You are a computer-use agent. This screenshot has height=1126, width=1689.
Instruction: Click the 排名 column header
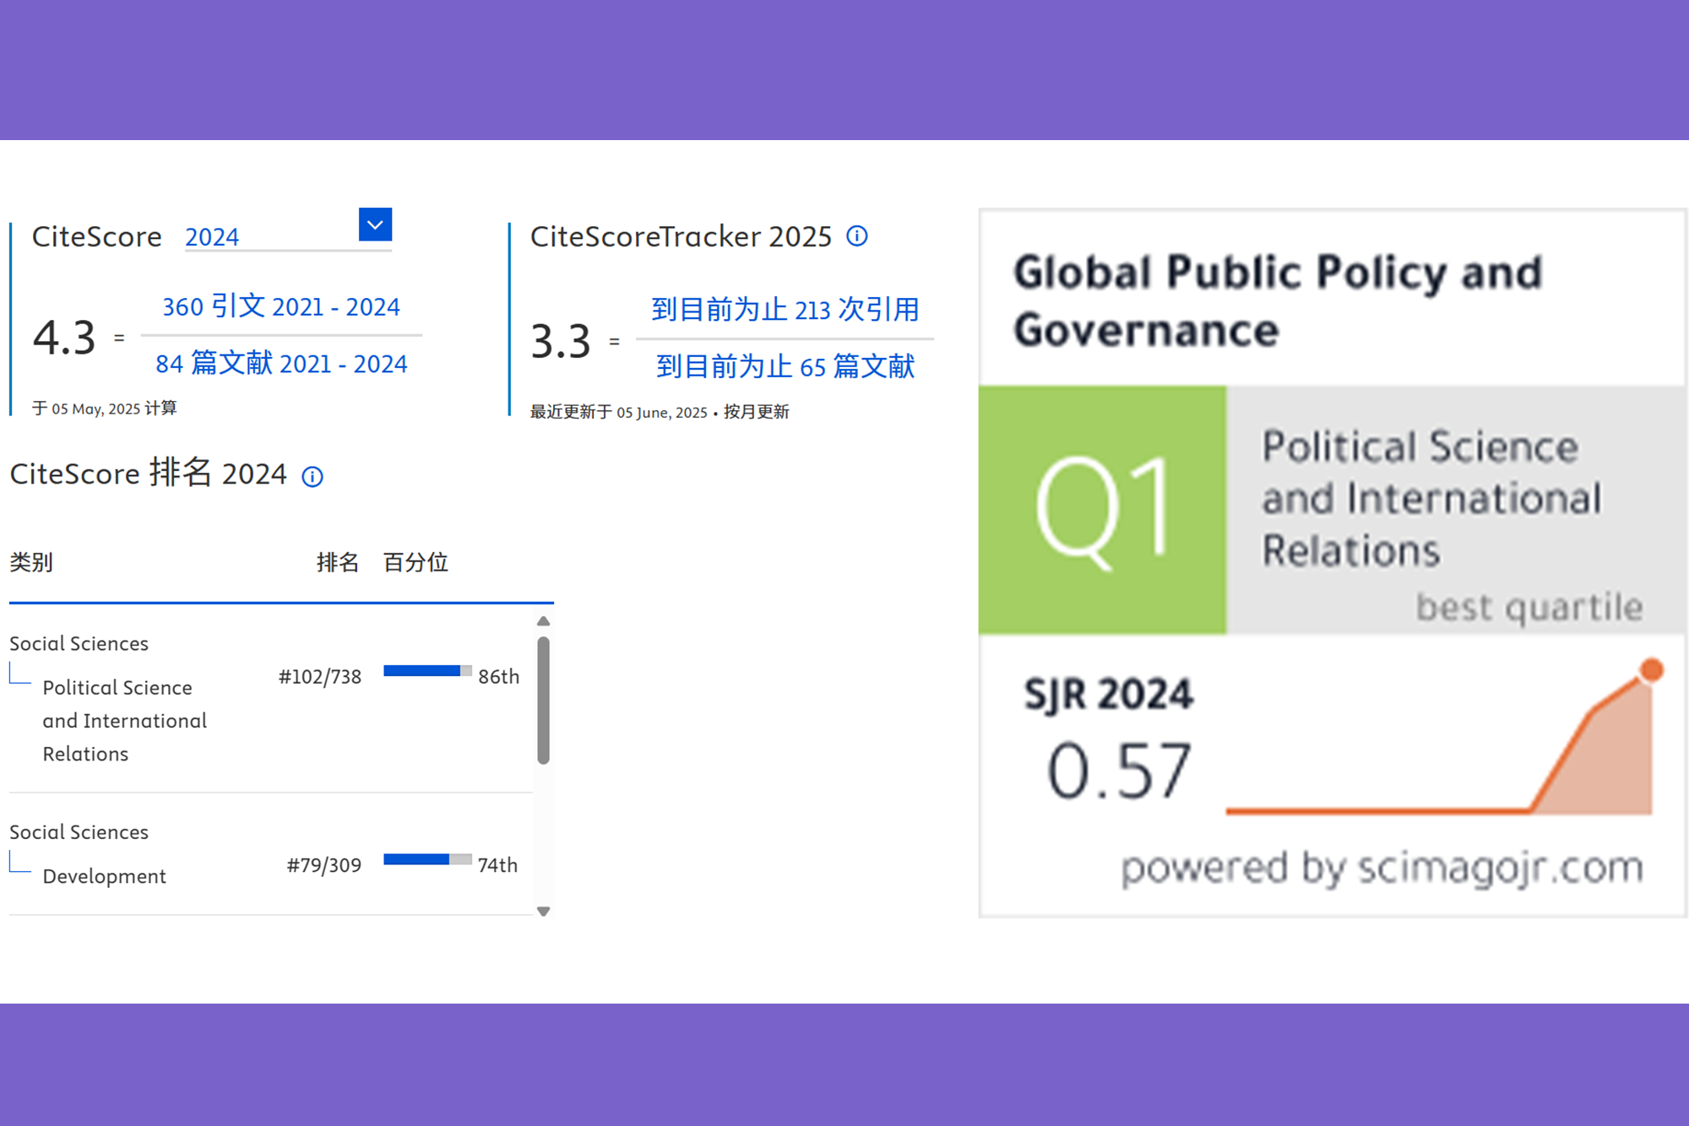tap(338, 562)
